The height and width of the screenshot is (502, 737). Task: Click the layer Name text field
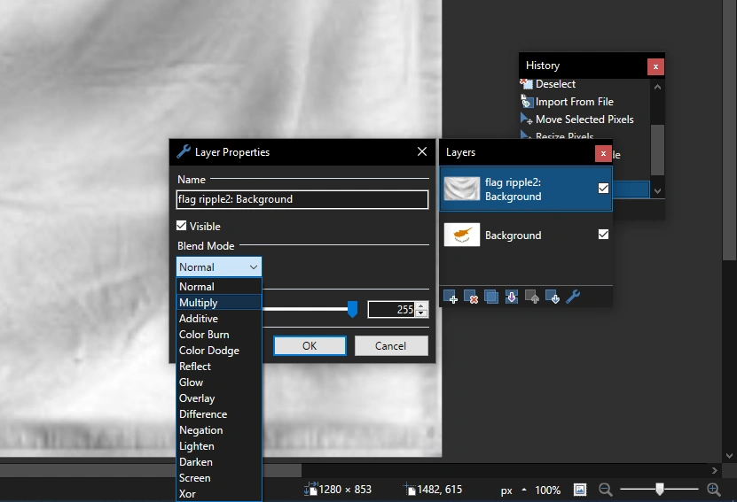pos(302,199)
